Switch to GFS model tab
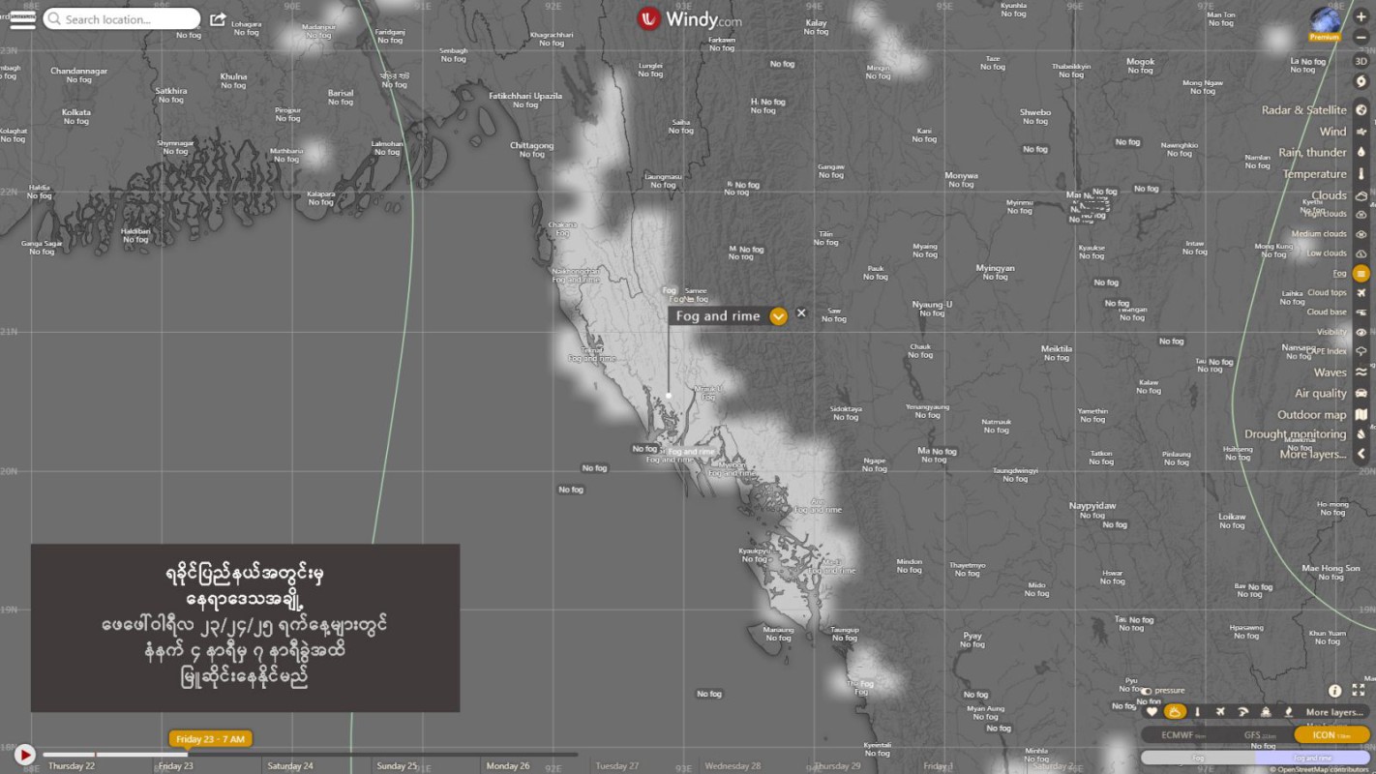Screen dimensions: 1376x774 coord(1255,735)
